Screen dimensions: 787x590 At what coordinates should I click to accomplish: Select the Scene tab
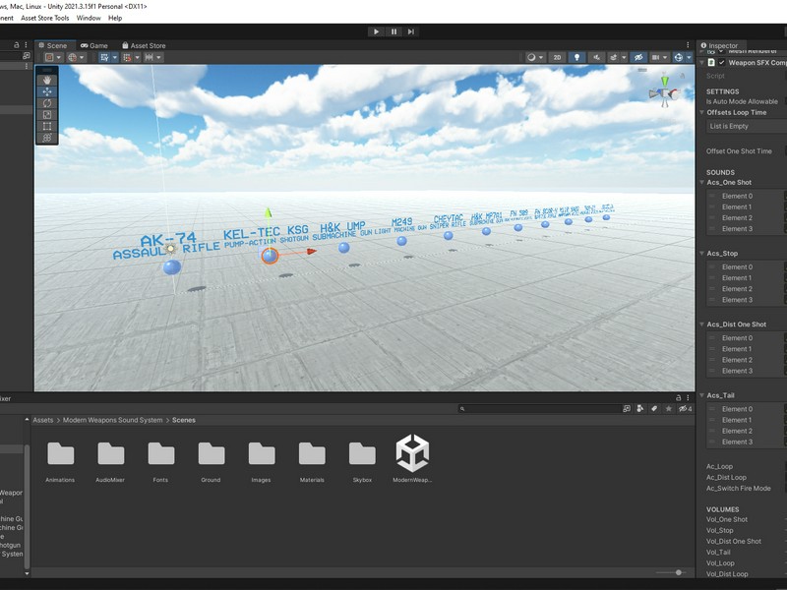[x=53, y=45]
